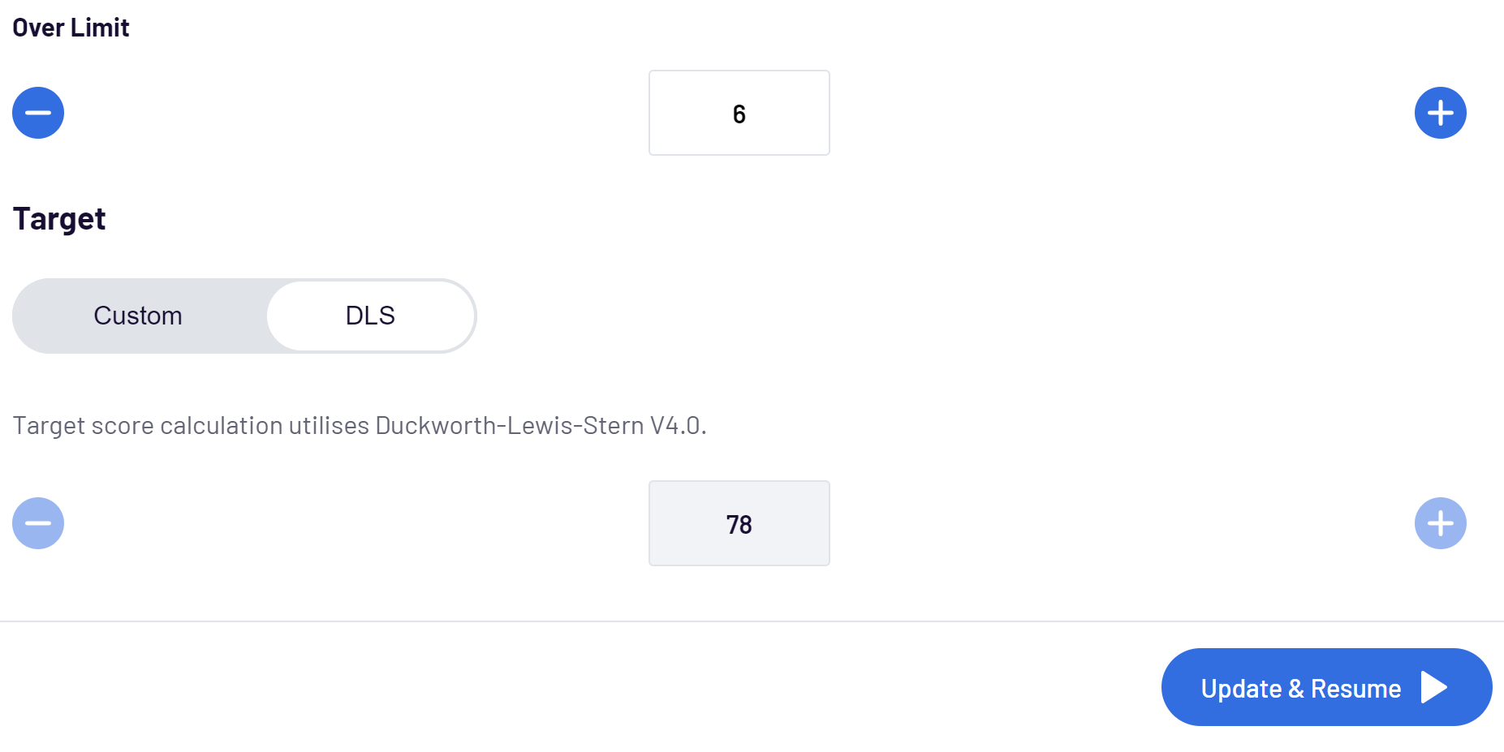Click the Over Limit label
The height and width of the screenshot is (752, 1504).
(71, 28)
